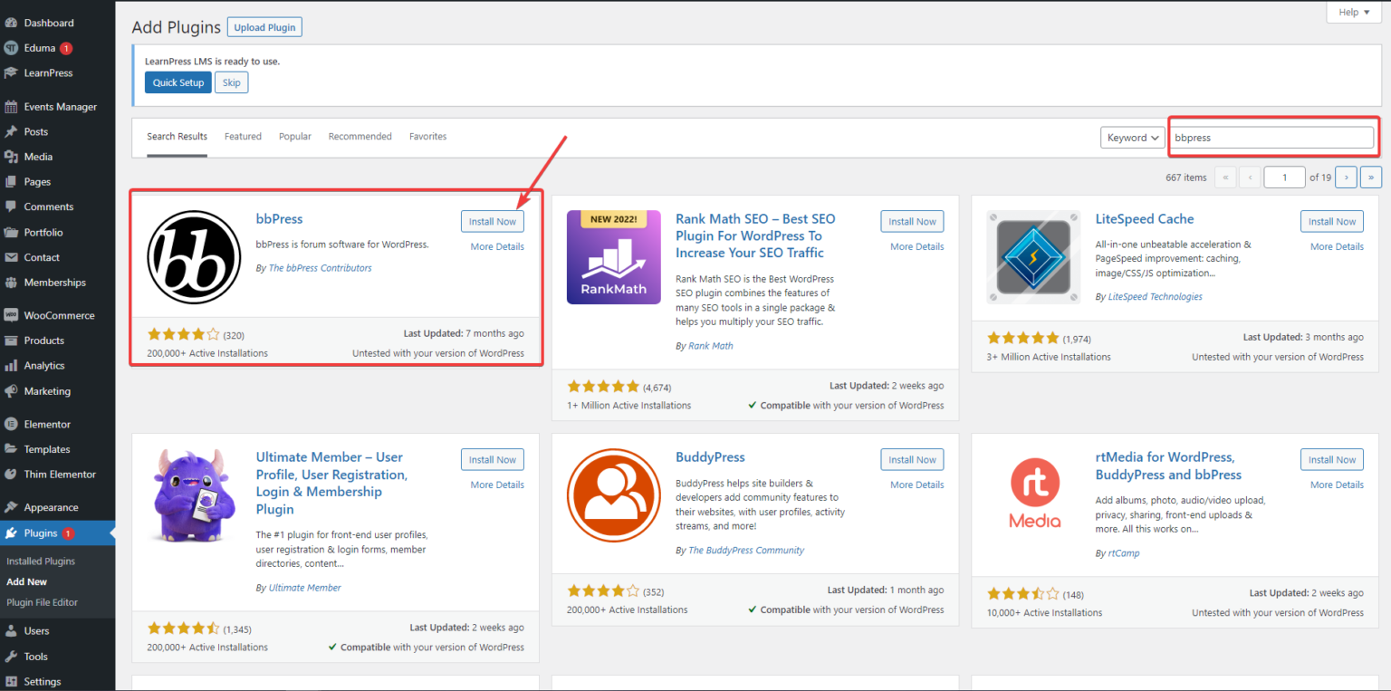Screen dimensions: 1391x691
Task: Open The BuddyPress Community author link
Action: point(746,550)
